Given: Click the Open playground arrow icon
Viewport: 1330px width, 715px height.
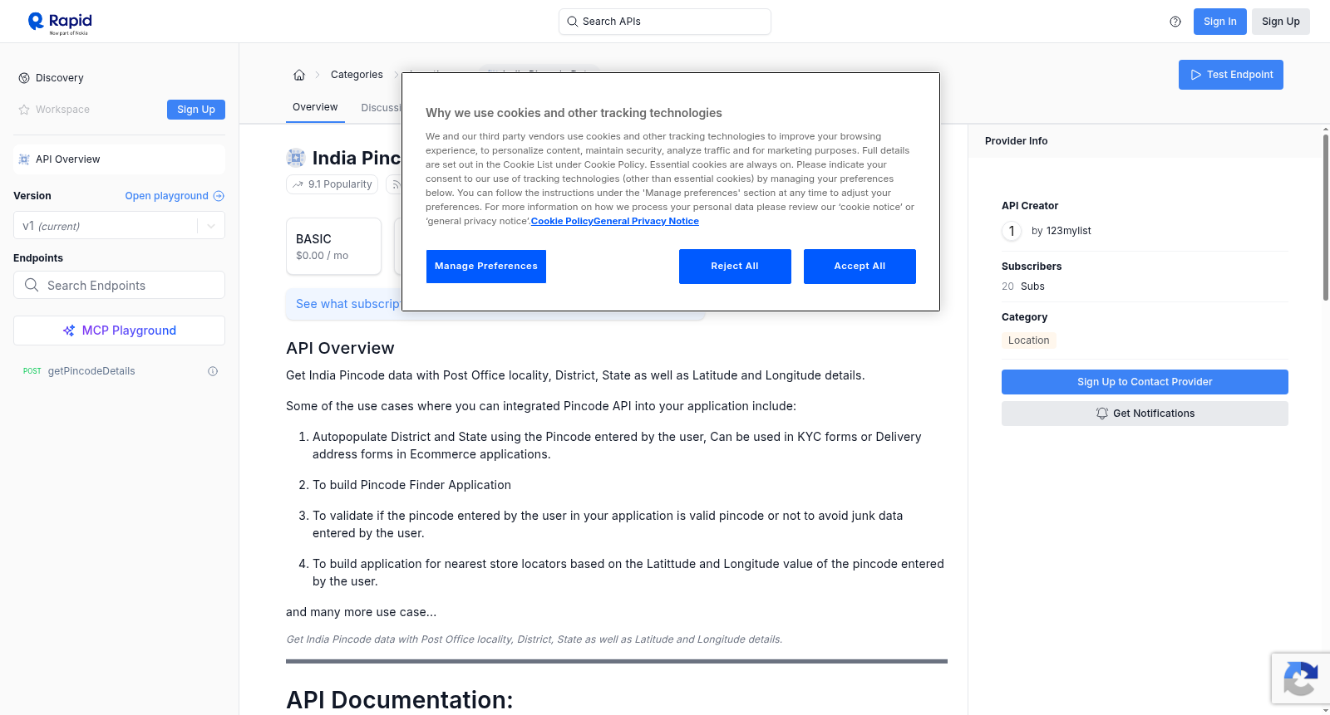Looking at the screenshot, I should point(219,196).
